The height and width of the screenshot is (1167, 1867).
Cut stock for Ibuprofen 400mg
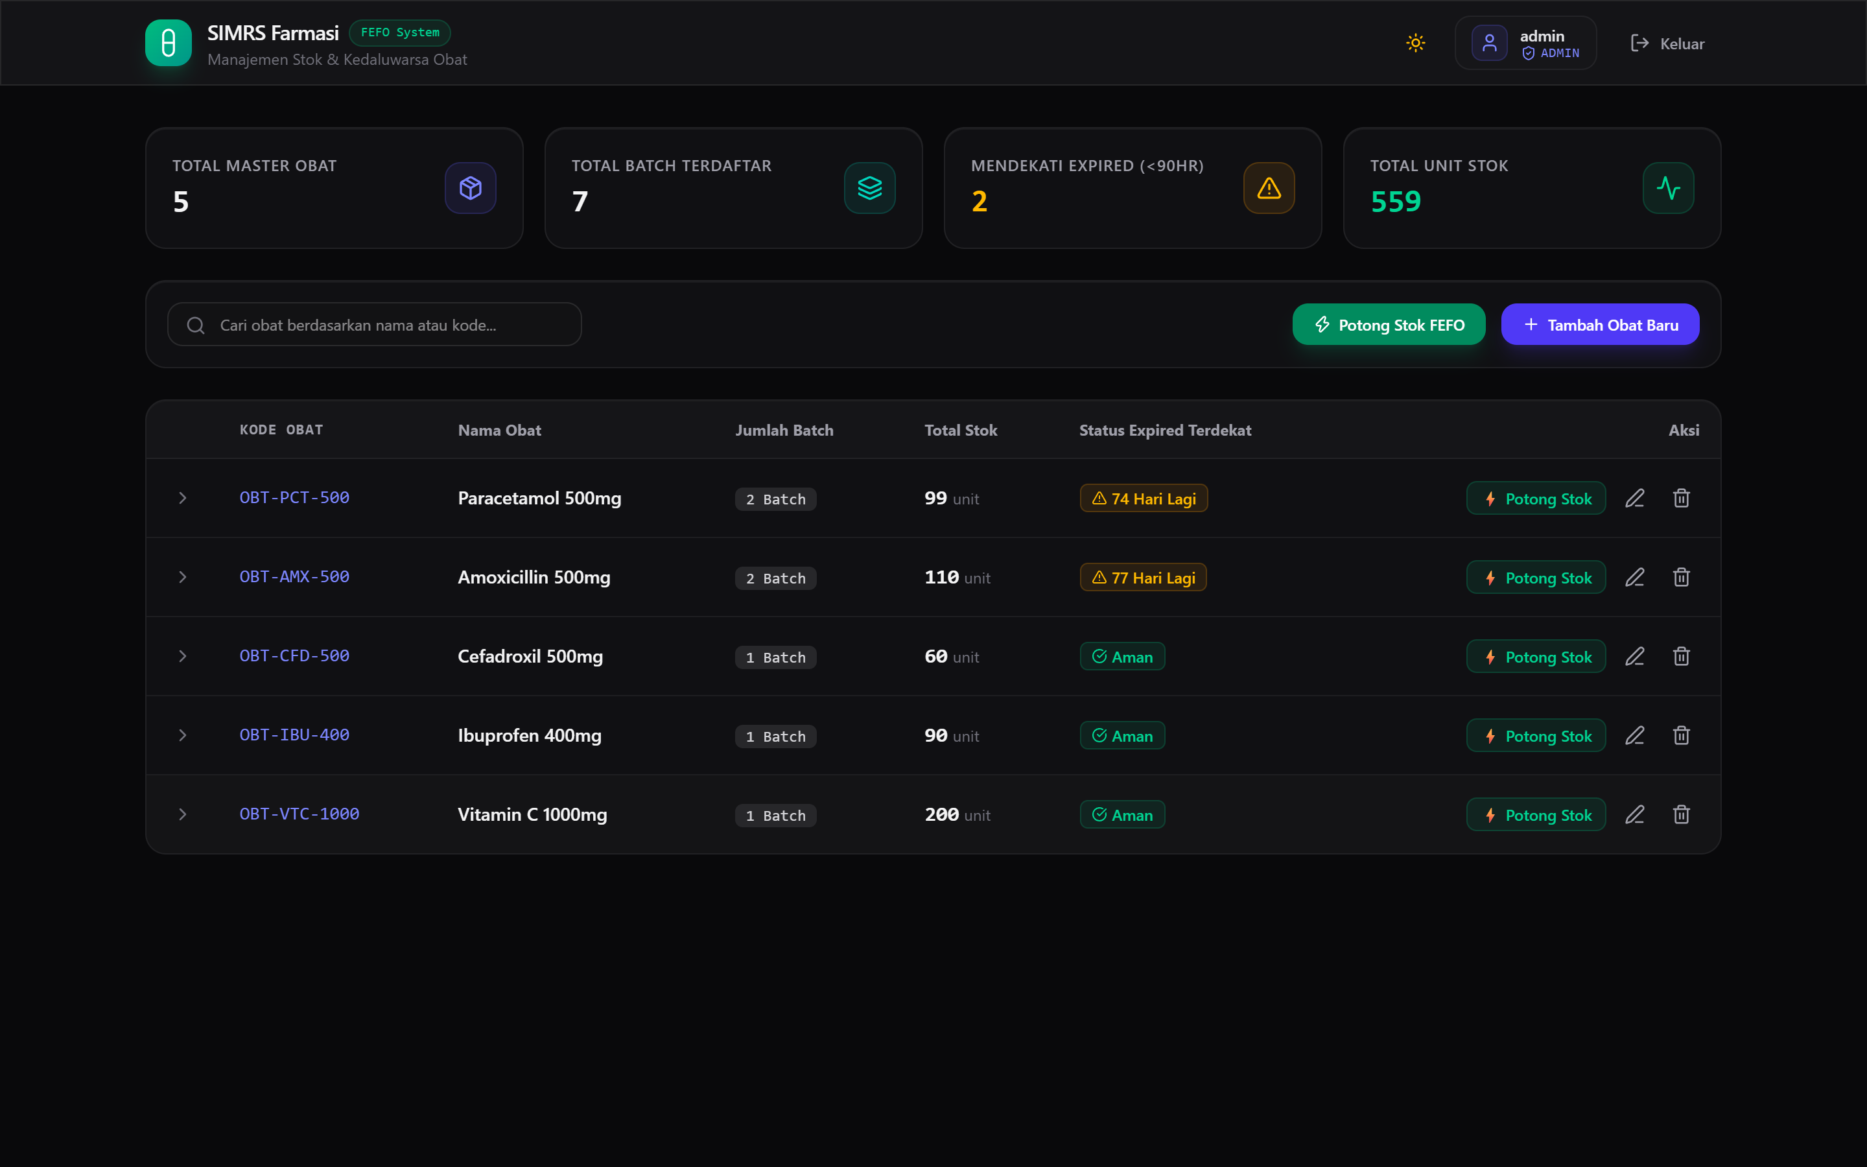click(1536, 735)
